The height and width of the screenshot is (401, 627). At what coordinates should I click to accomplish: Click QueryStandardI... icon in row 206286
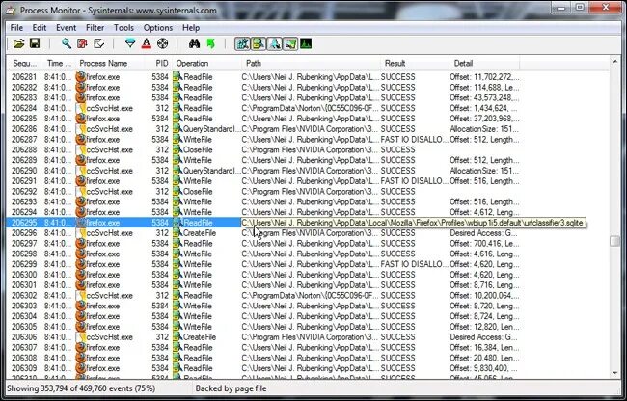pyautogui.click(x=177, y=128)
